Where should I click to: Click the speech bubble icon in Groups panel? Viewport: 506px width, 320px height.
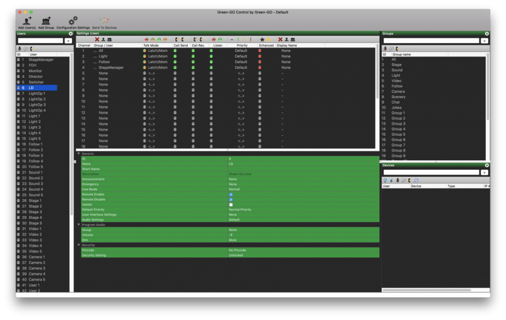click(391, 49)
